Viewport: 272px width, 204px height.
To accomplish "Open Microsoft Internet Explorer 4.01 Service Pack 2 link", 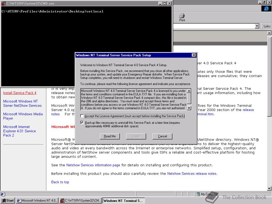I will 19,131.
